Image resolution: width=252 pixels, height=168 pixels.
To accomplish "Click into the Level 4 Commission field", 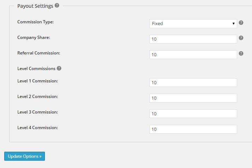I will 193,129.
